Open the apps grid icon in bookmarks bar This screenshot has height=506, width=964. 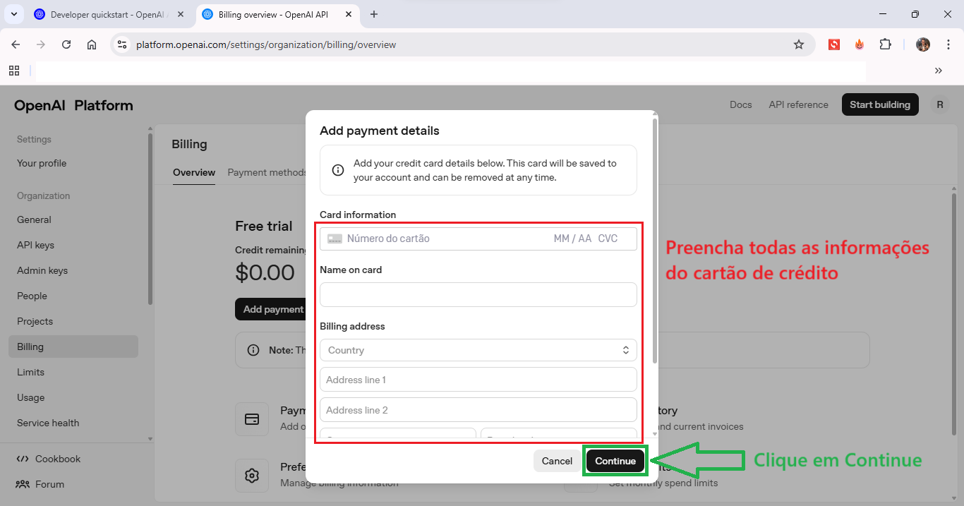[14, 70]
